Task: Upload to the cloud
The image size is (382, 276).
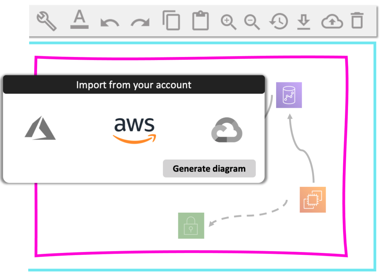Action: click(332, 21)
